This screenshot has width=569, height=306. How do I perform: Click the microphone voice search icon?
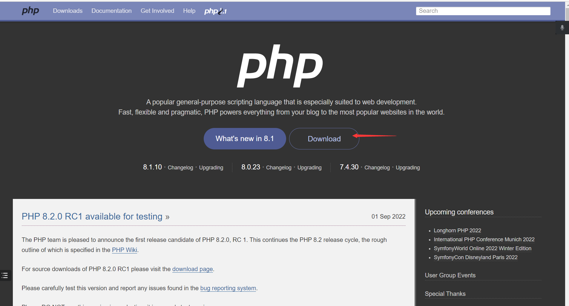click(x=562, y=28)
